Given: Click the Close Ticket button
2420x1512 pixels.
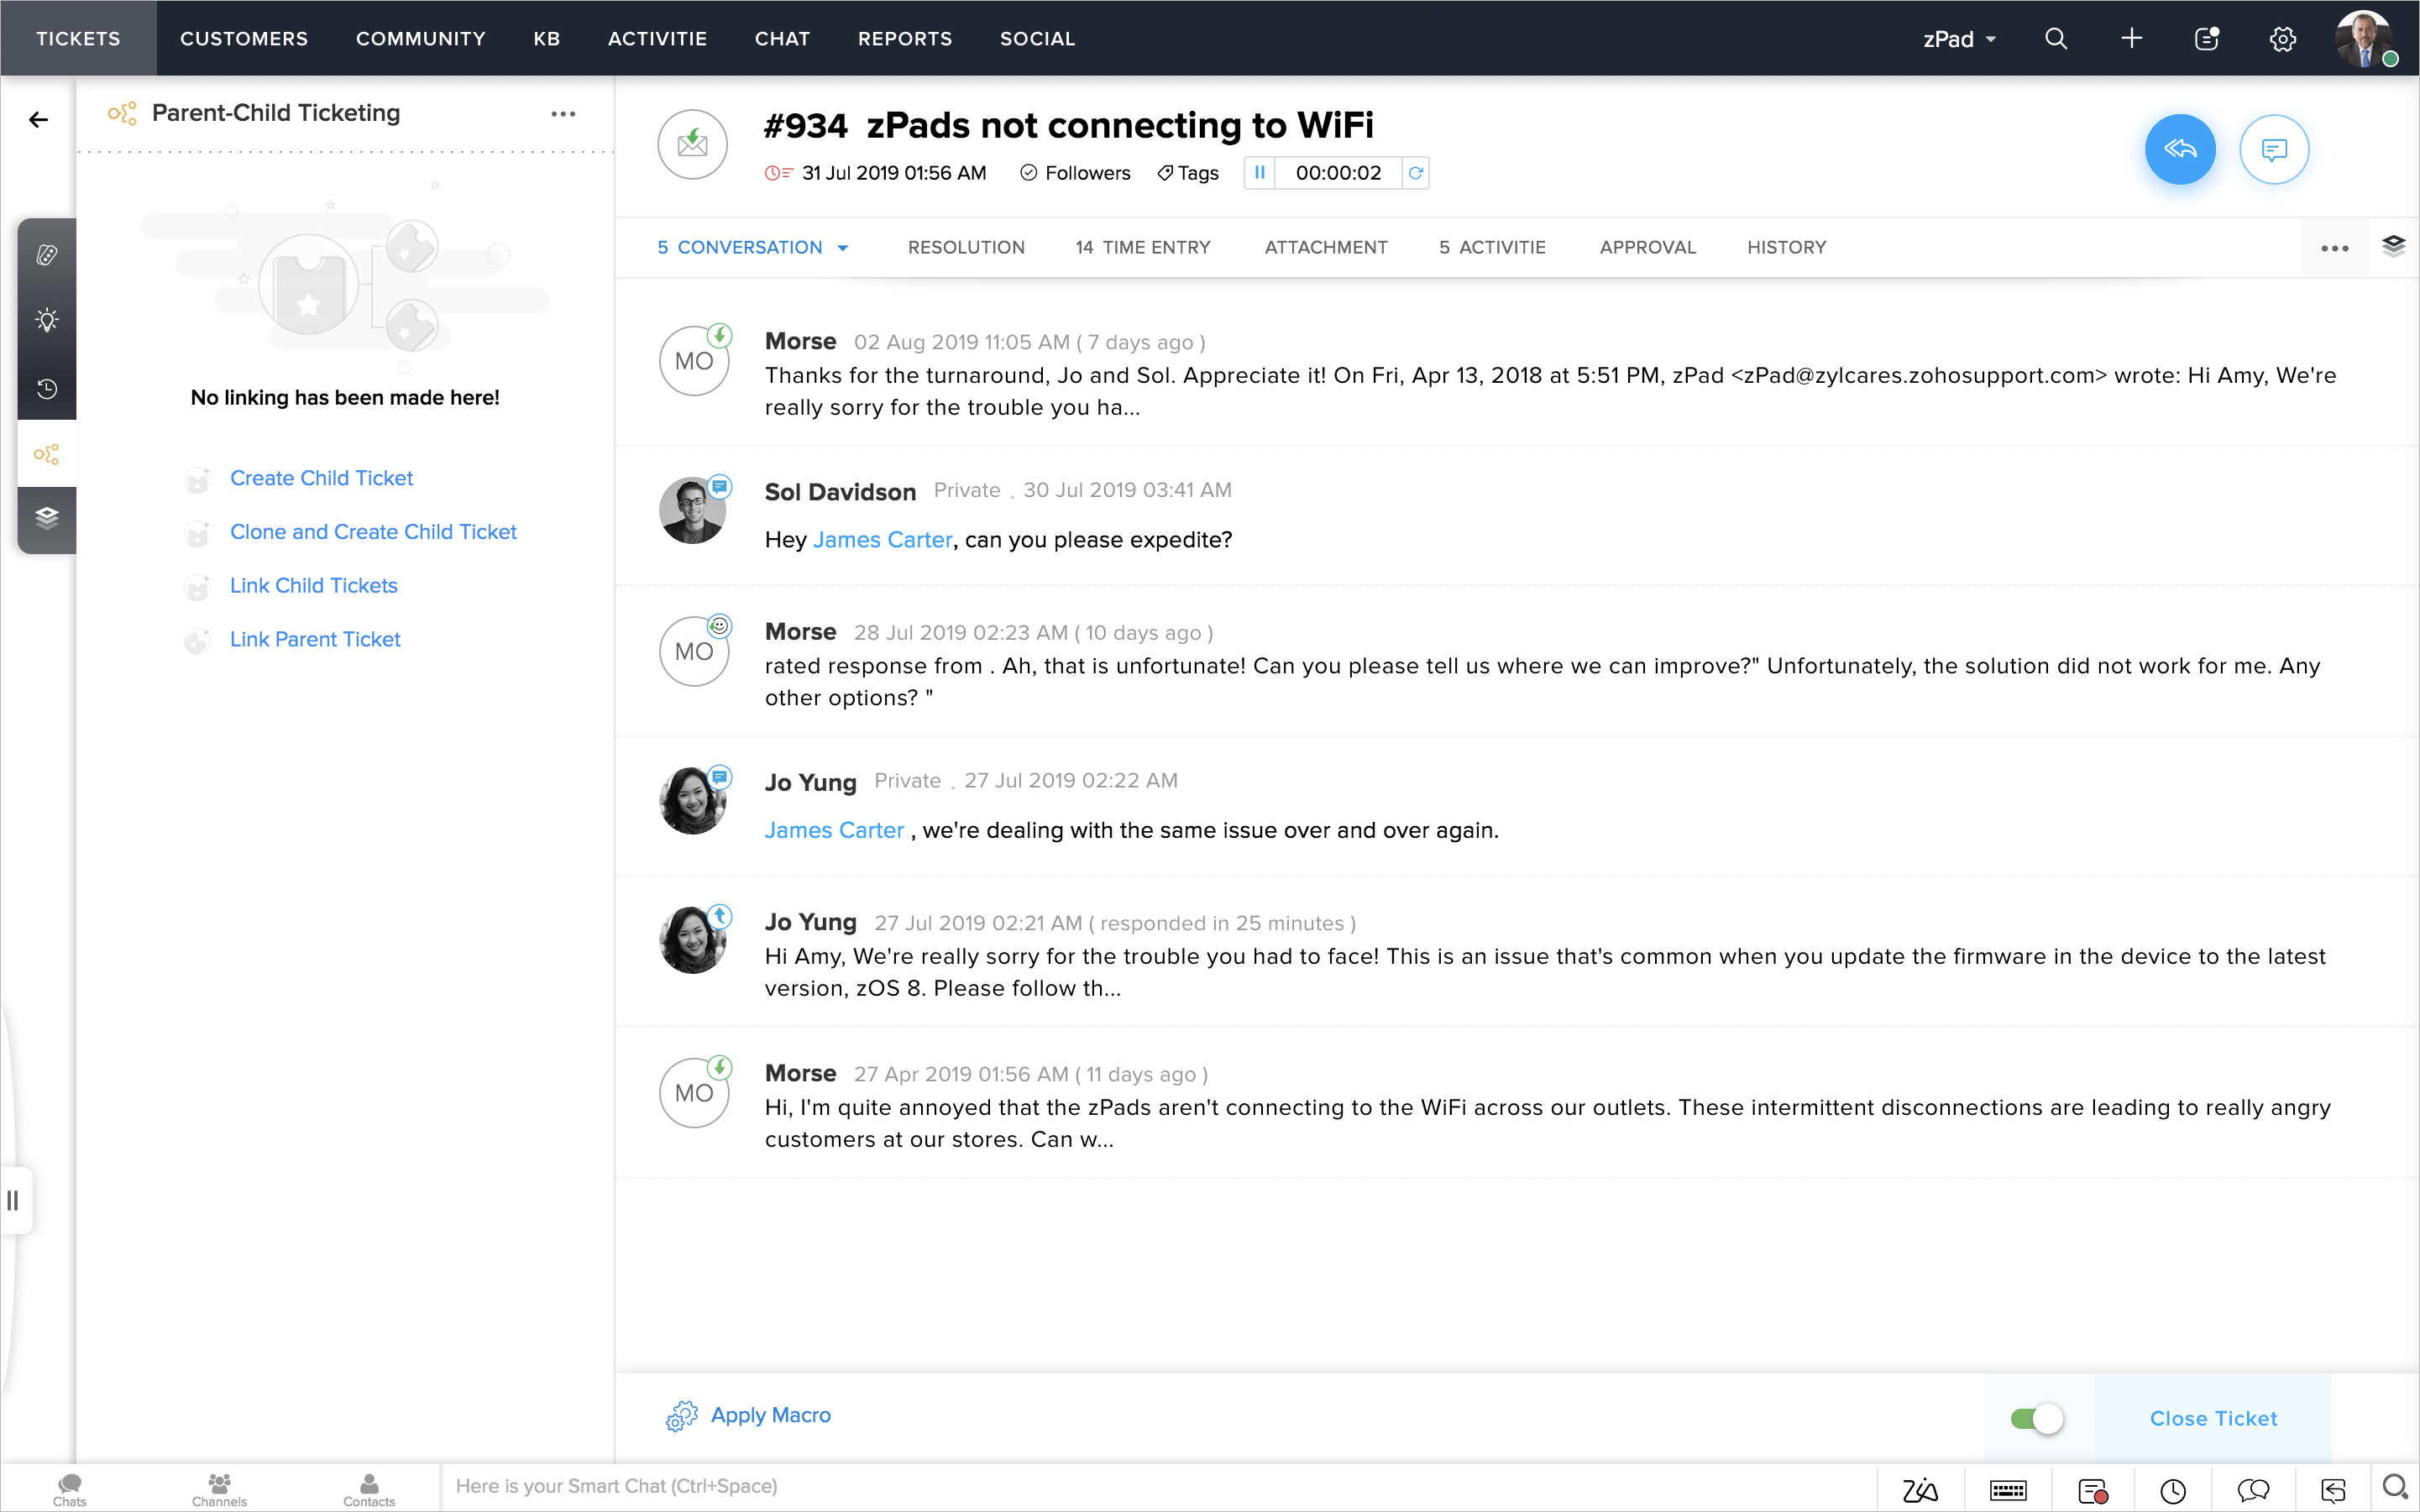Looking at the screenshot, I should pos(2212,1418).
